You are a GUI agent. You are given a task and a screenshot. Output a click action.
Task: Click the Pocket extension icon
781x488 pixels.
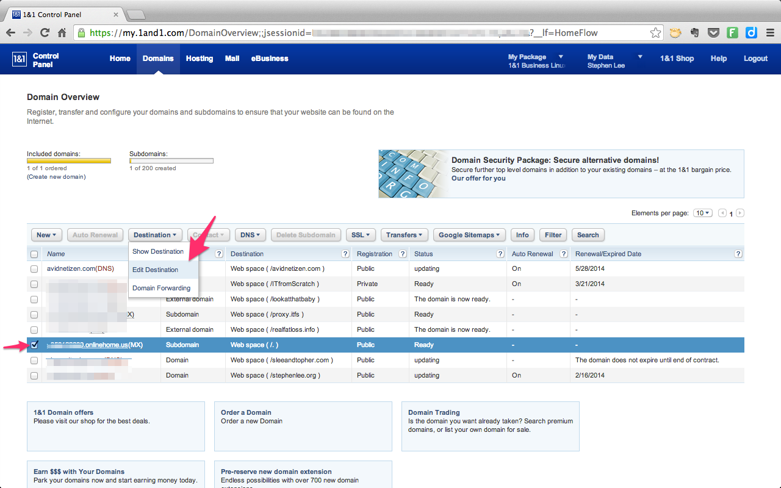(713, 33)
